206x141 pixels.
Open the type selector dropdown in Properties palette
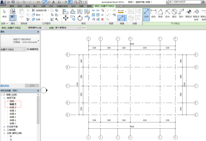[x=38, y=41]
